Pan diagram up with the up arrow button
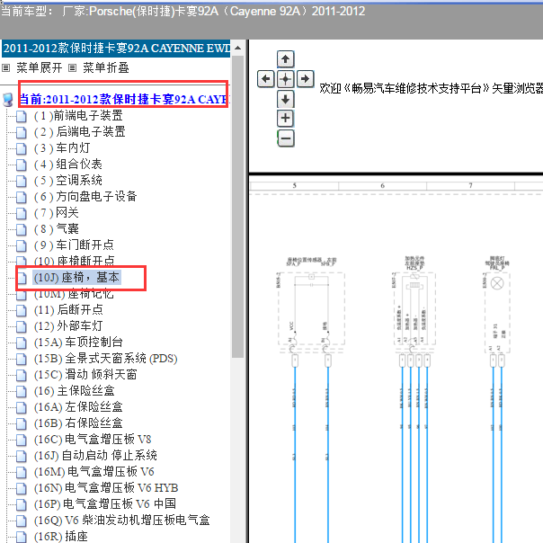This screenshot has height=543, width=543. coord(285,59)
